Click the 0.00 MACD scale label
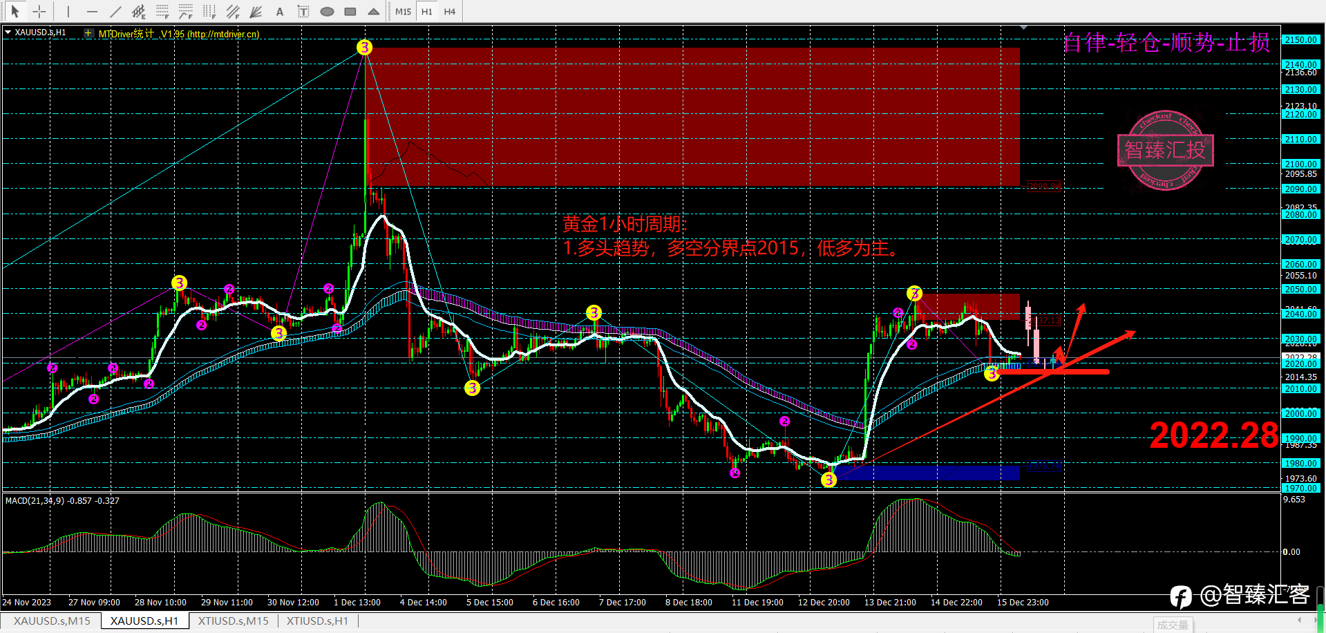The height and width of the screenshot is (633, 1326). [1291, 551]
